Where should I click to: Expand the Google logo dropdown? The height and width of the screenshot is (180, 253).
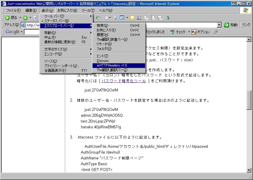22,32
